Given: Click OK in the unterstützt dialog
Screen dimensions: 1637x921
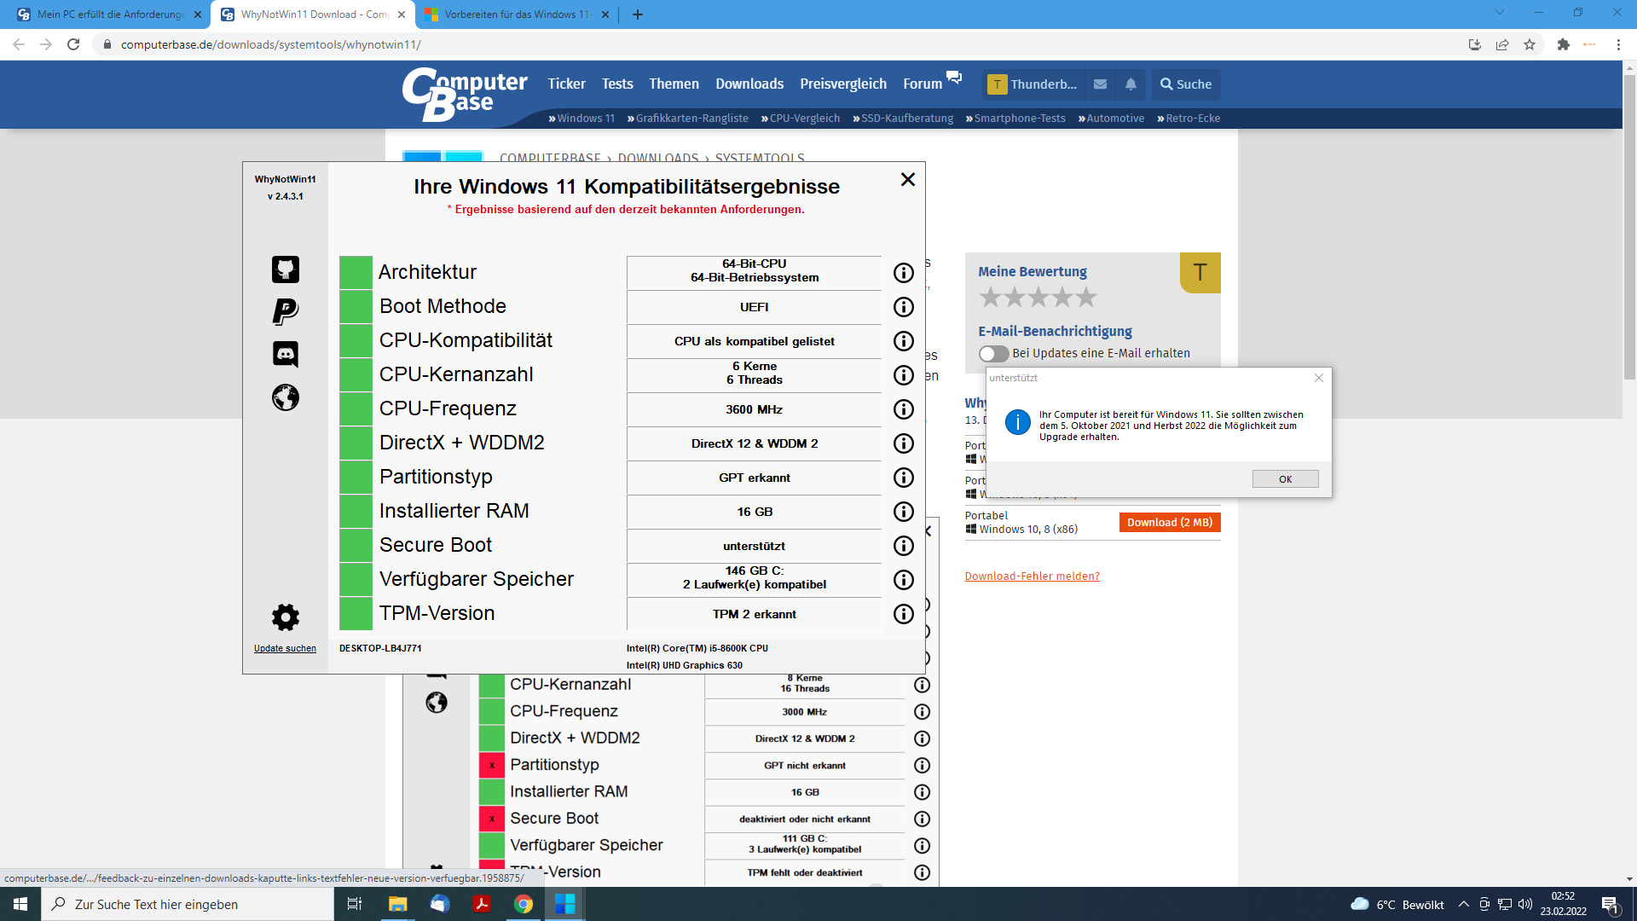Looking at the screenshot, I should (x=1285, y=479).
